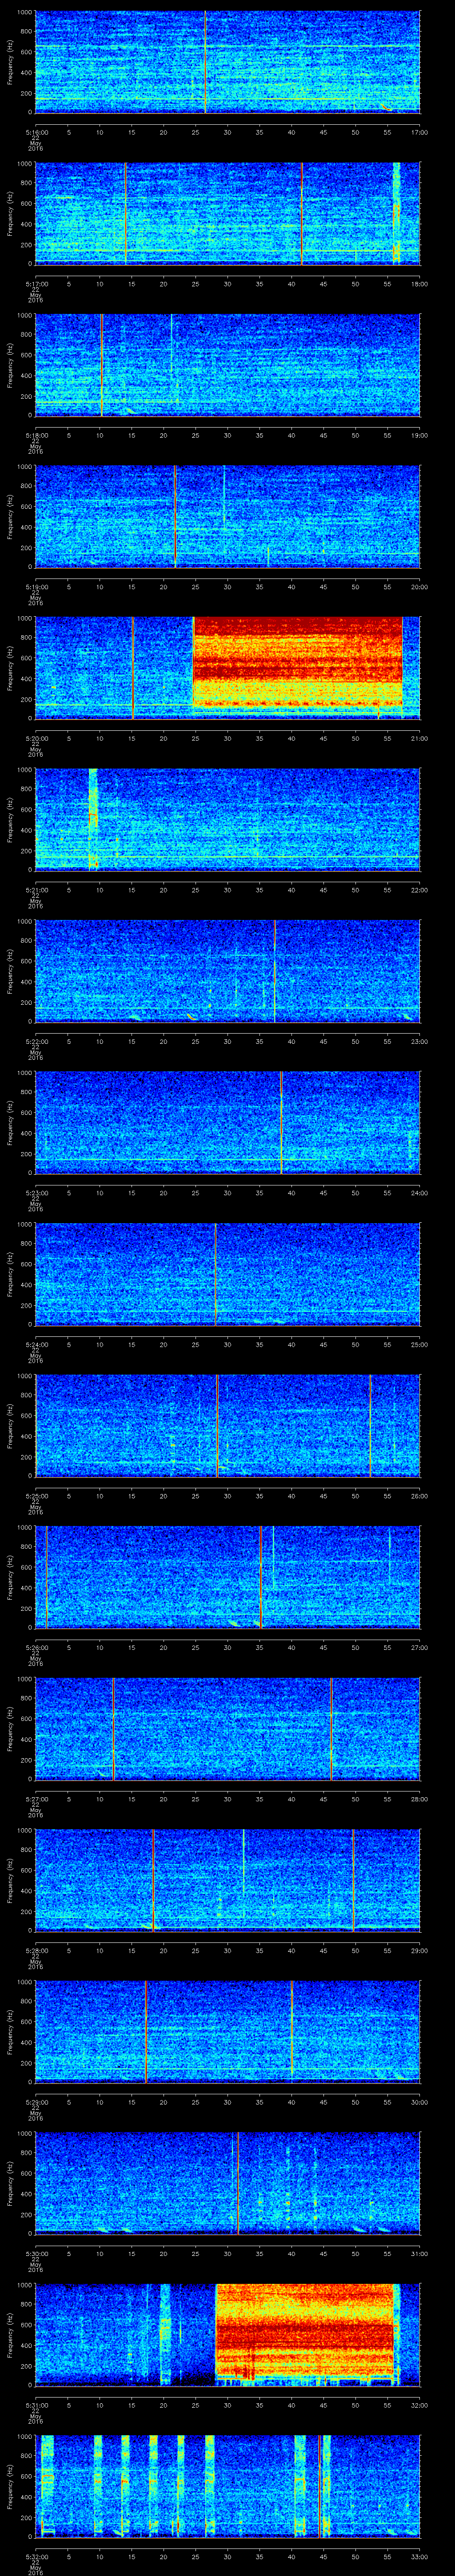The image size is (455, 2576).
Task: Click the 21:00 end time label
Action: point(419,738)
